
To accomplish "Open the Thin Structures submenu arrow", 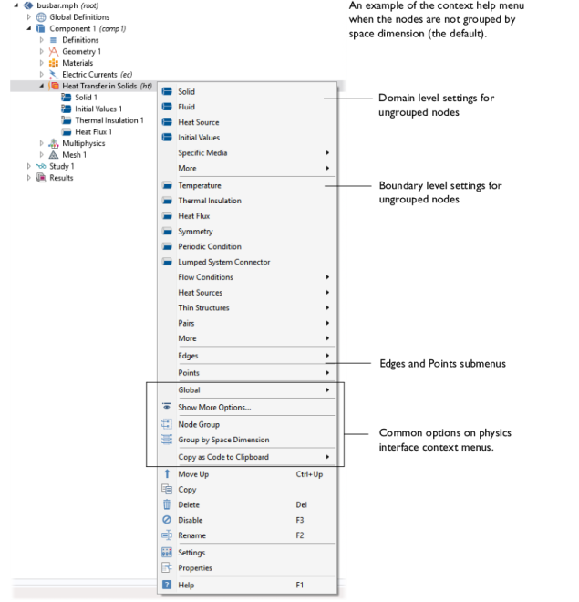I will tap(327, 308).
